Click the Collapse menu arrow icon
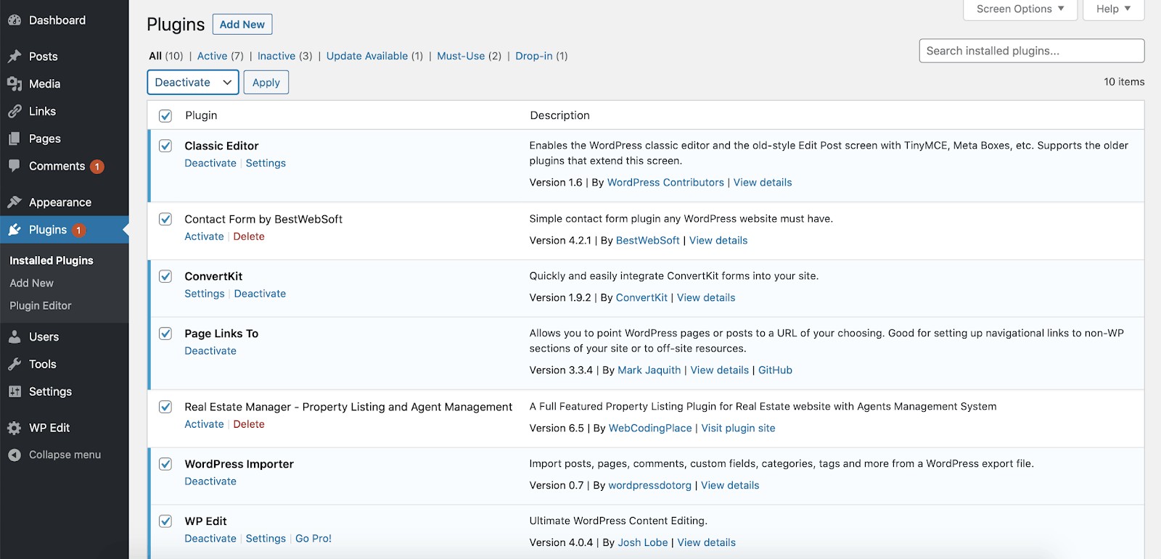The image size is (1161, 559). point(15,455)
